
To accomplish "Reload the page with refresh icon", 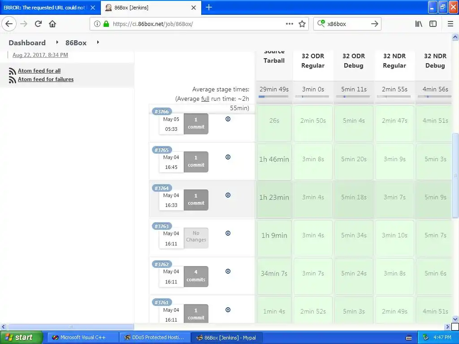I will [38, 24].
